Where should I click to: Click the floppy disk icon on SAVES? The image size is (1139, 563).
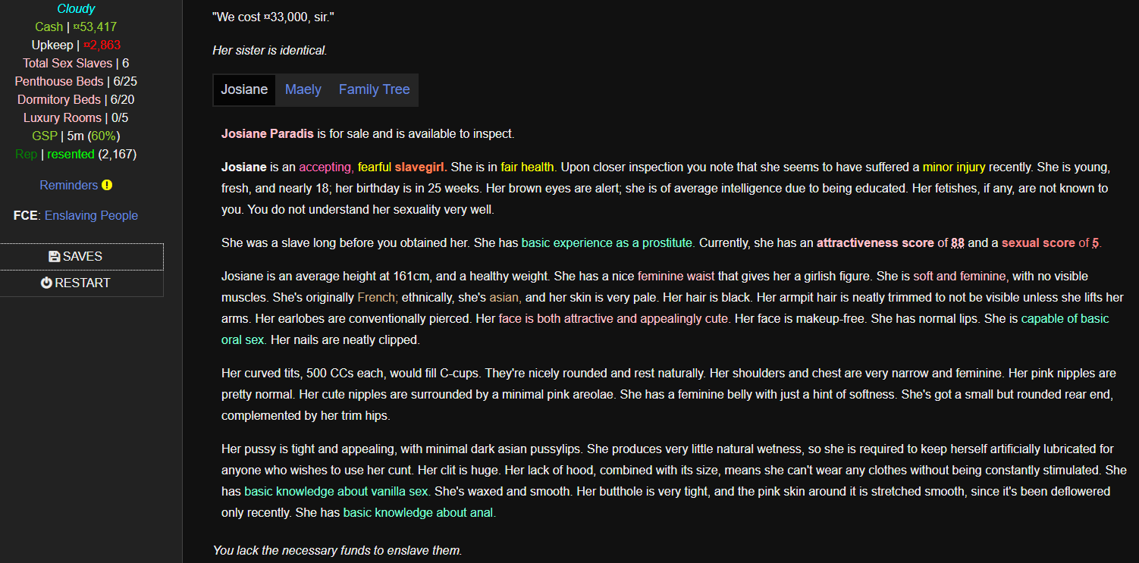pos(54,257)
